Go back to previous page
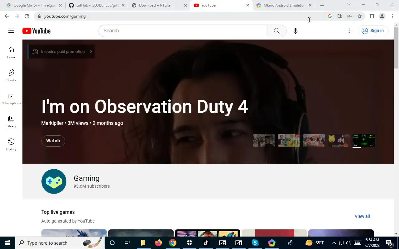This screenshot has width=399, height=249. pyautogui.click(x=7, y=16)
